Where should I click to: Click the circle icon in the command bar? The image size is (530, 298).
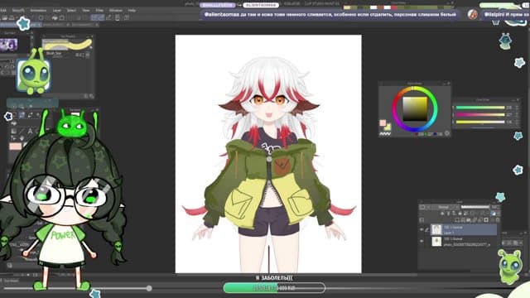[x=41, y=17]
